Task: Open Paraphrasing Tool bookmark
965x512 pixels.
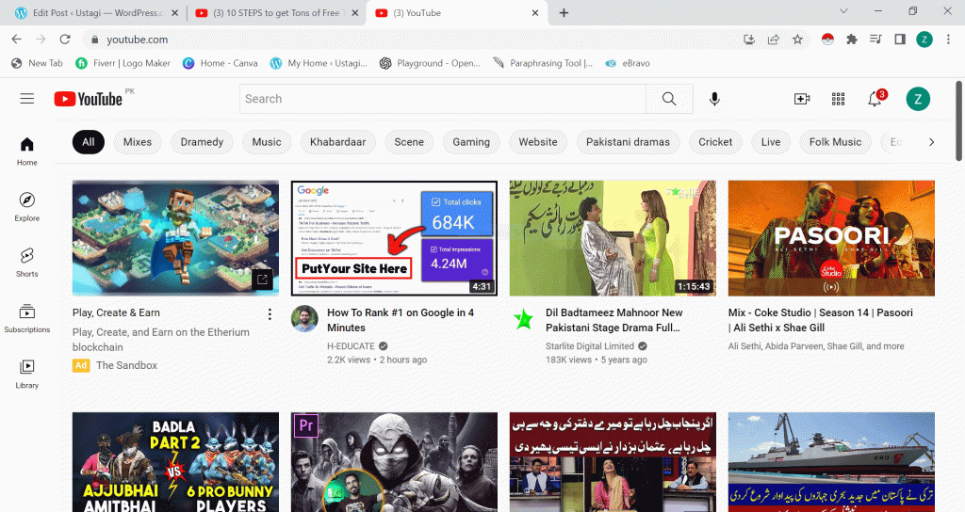Action: (543, 63)
